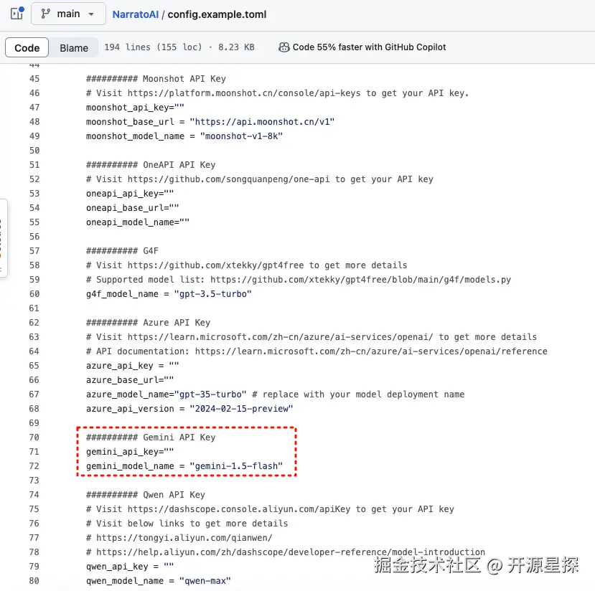The width and height of the screenshot is (595, 591).
Task: Click the xtekky/gpt4free details comment line
Action: [247, 265]
